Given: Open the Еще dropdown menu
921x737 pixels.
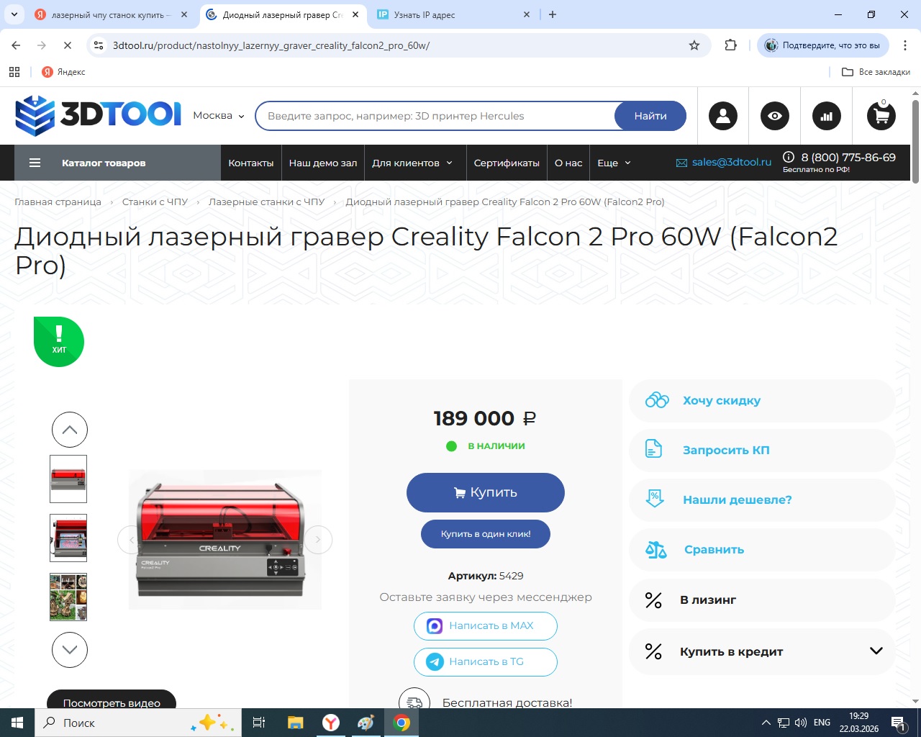Looking at the screenshot, I should (614, 163).
